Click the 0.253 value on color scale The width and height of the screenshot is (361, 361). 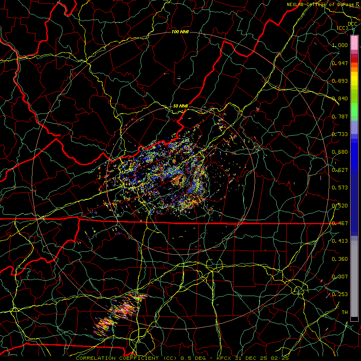(x=340, y=294)
